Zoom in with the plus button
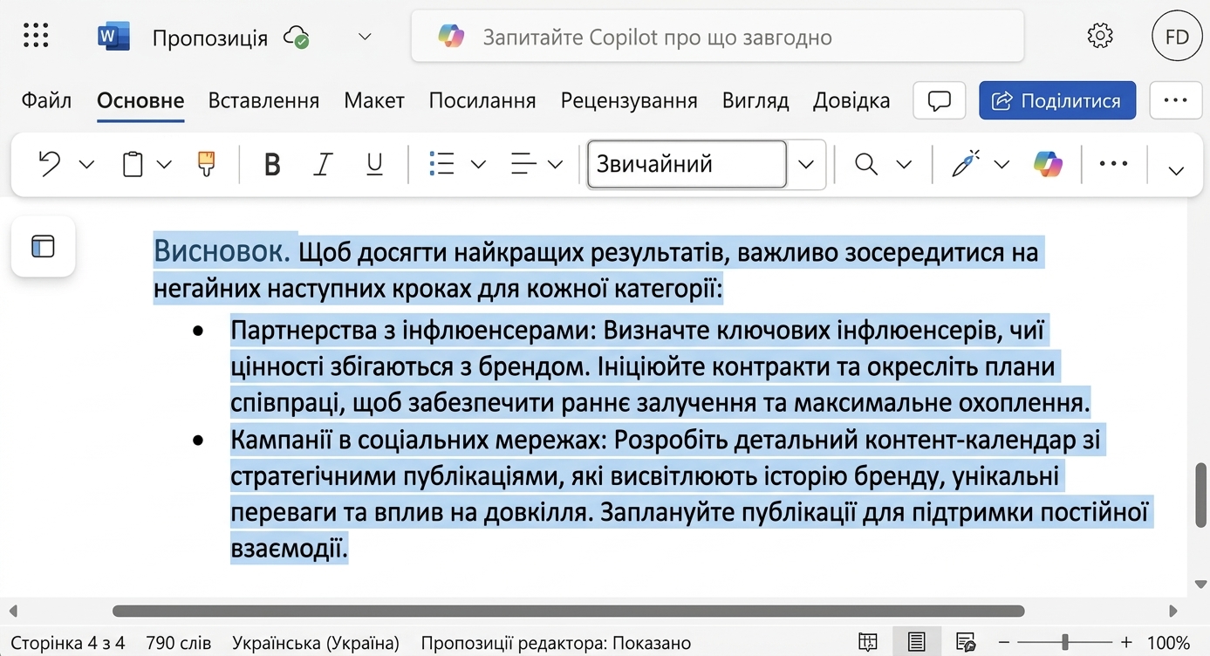This screenshot has height=656, width=1210. coord(1126,643)
